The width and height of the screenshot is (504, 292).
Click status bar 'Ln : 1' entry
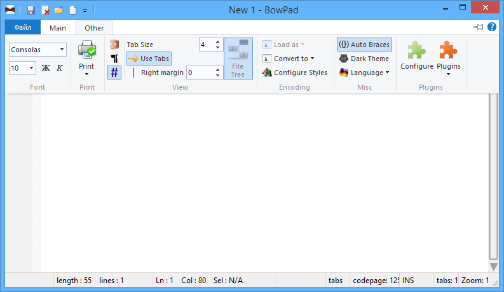tap(164, 281)
